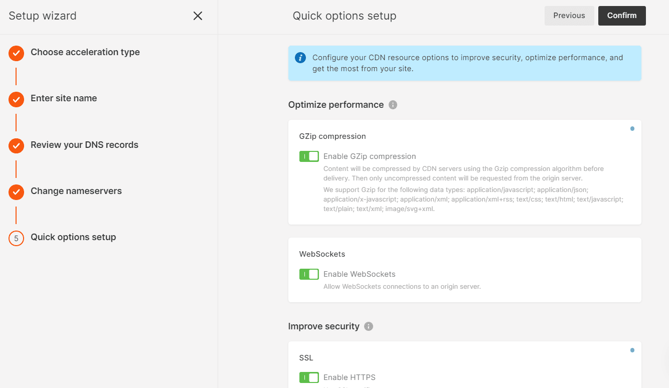Click checkmark icon beside Choose acceleration type
The image size is (669, 388).
pos(17,53)
